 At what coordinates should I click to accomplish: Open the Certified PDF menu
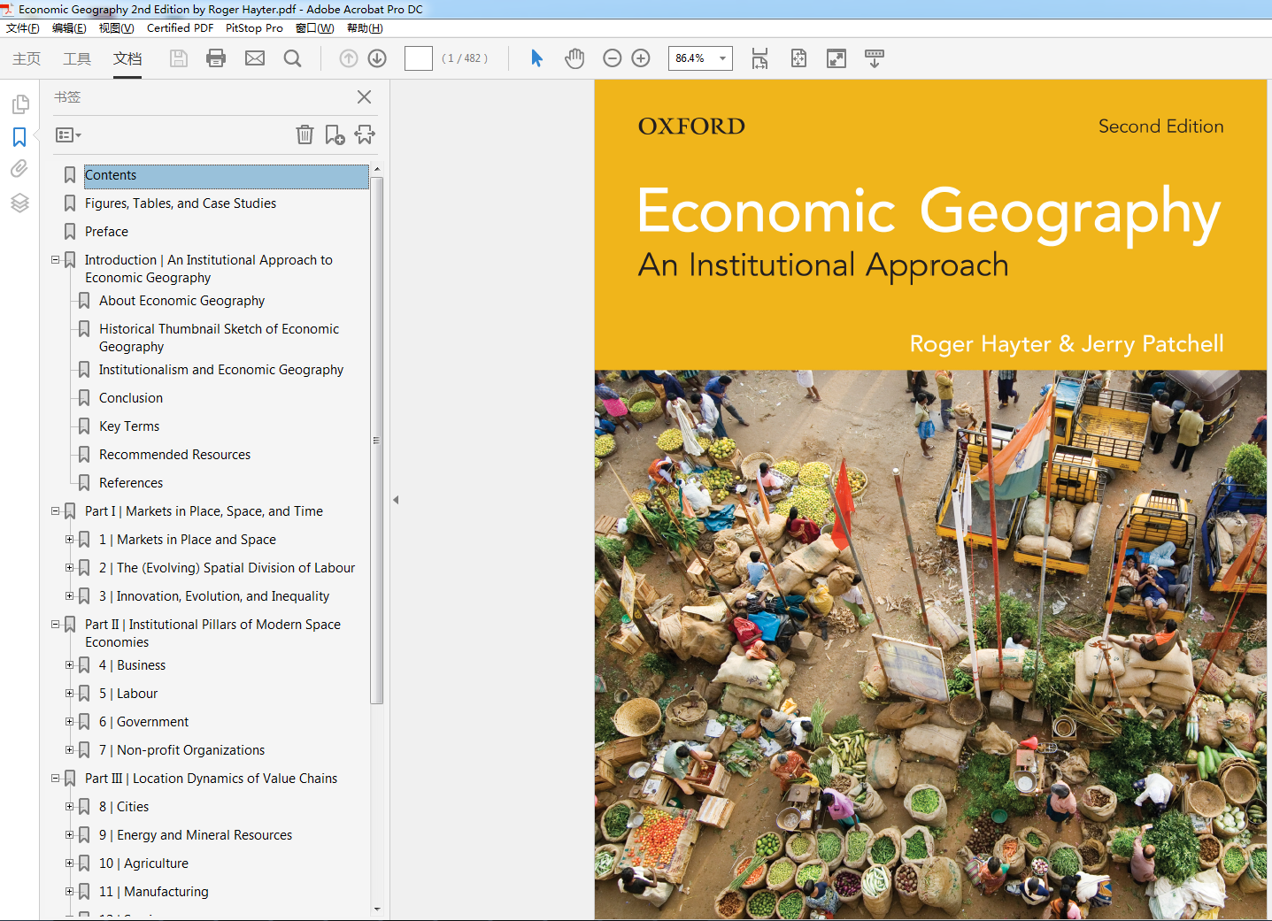(x=180, y=28)
